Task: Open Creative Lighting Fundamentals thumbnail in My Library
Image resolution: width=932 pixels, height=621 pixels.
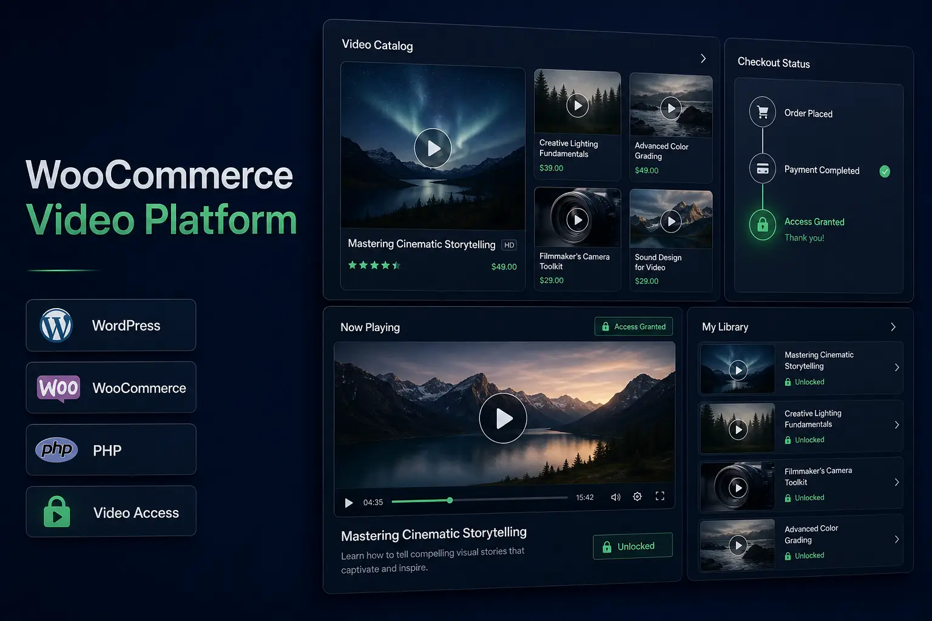Action: pyautogui.click(x=737, y=428)
